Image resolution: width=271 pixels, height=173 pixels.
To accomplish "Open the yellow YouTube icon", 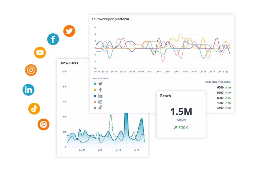I will point(40,53).
